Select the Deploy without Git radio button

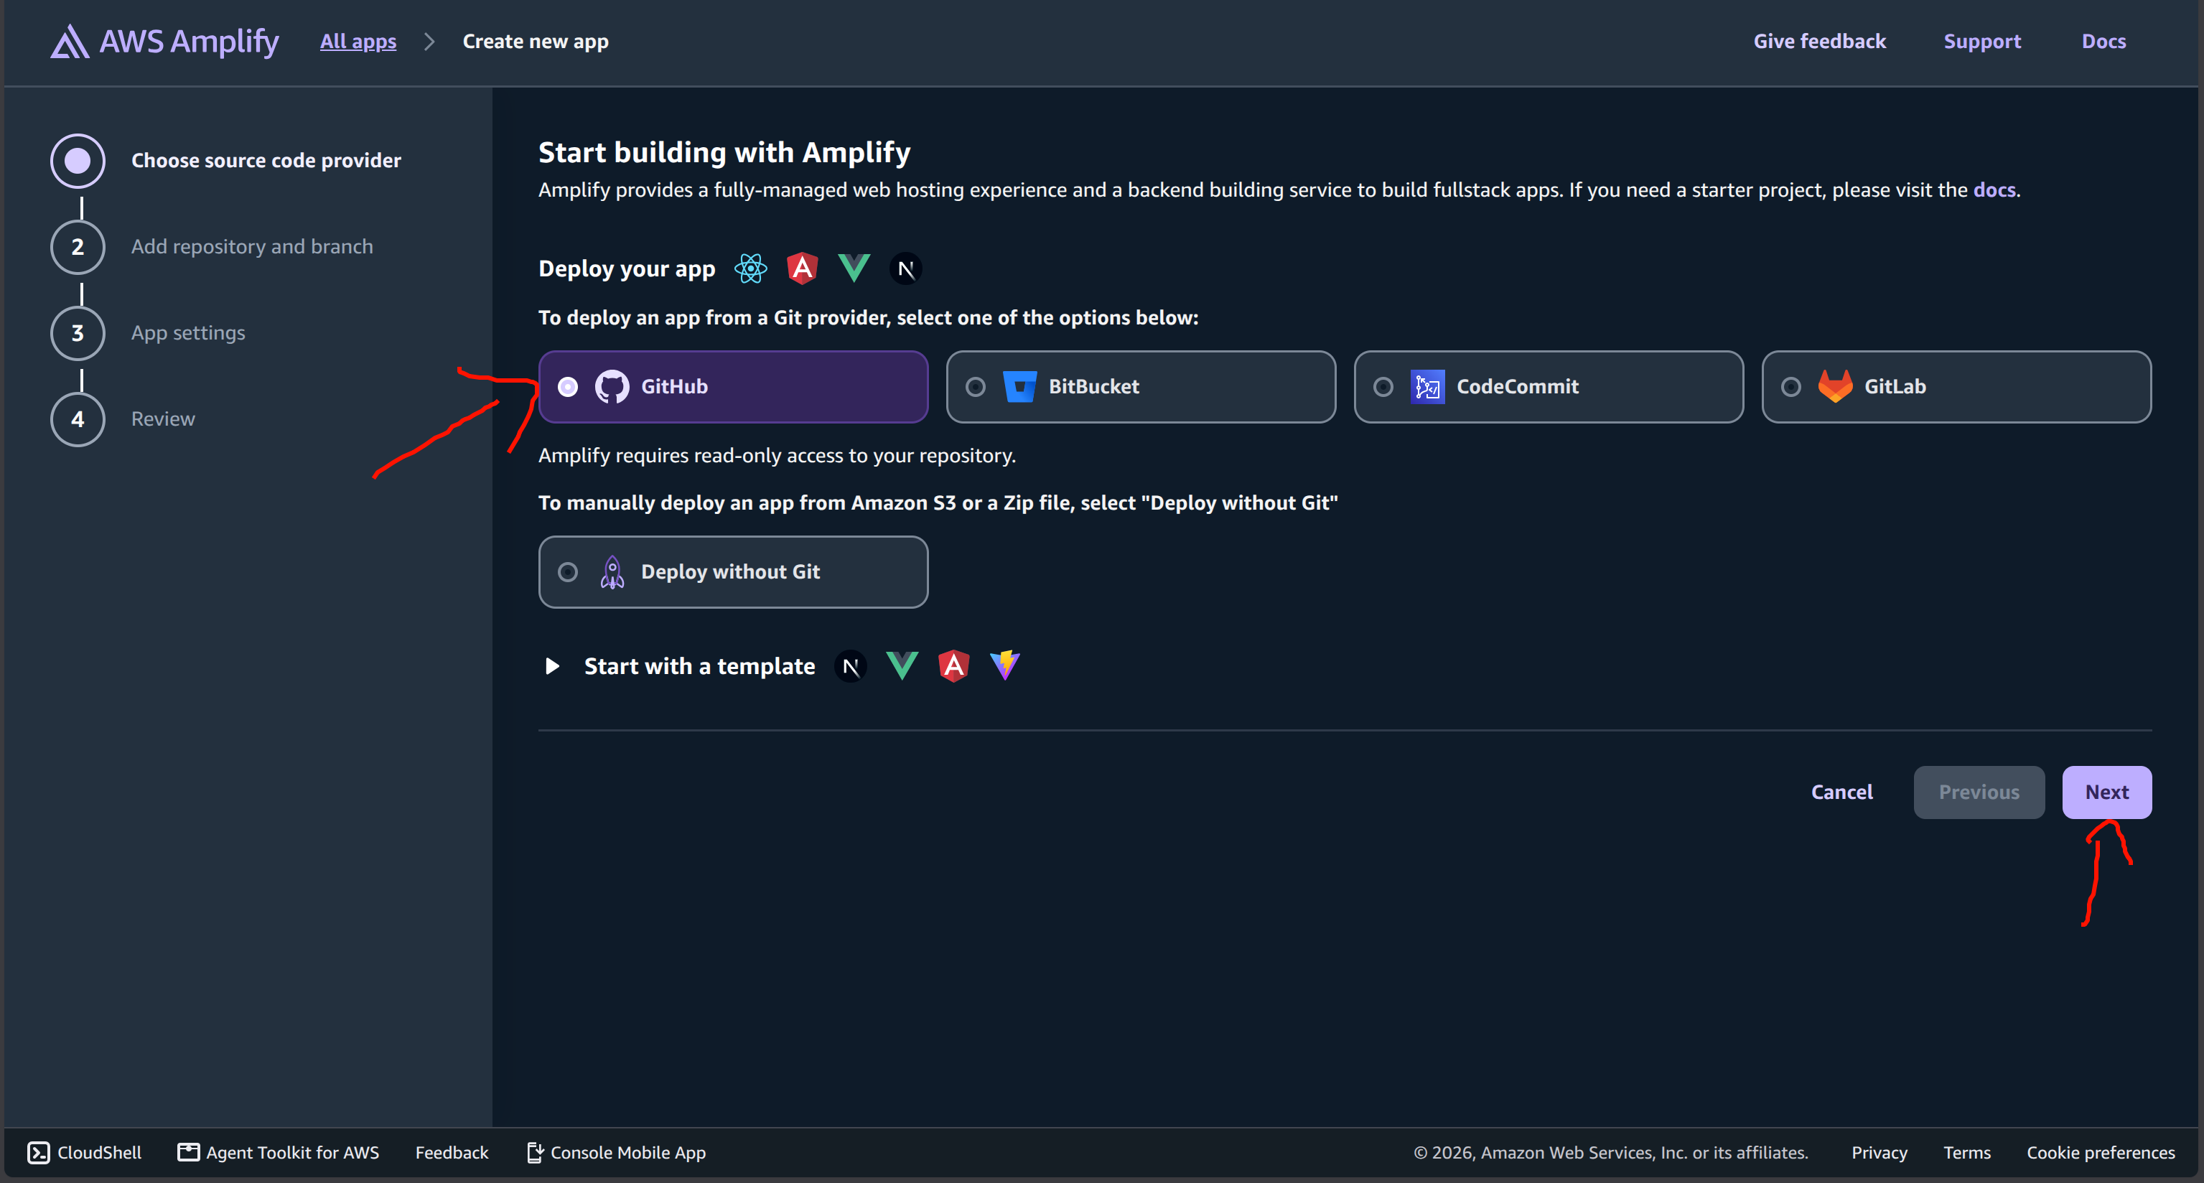[568, 572]
